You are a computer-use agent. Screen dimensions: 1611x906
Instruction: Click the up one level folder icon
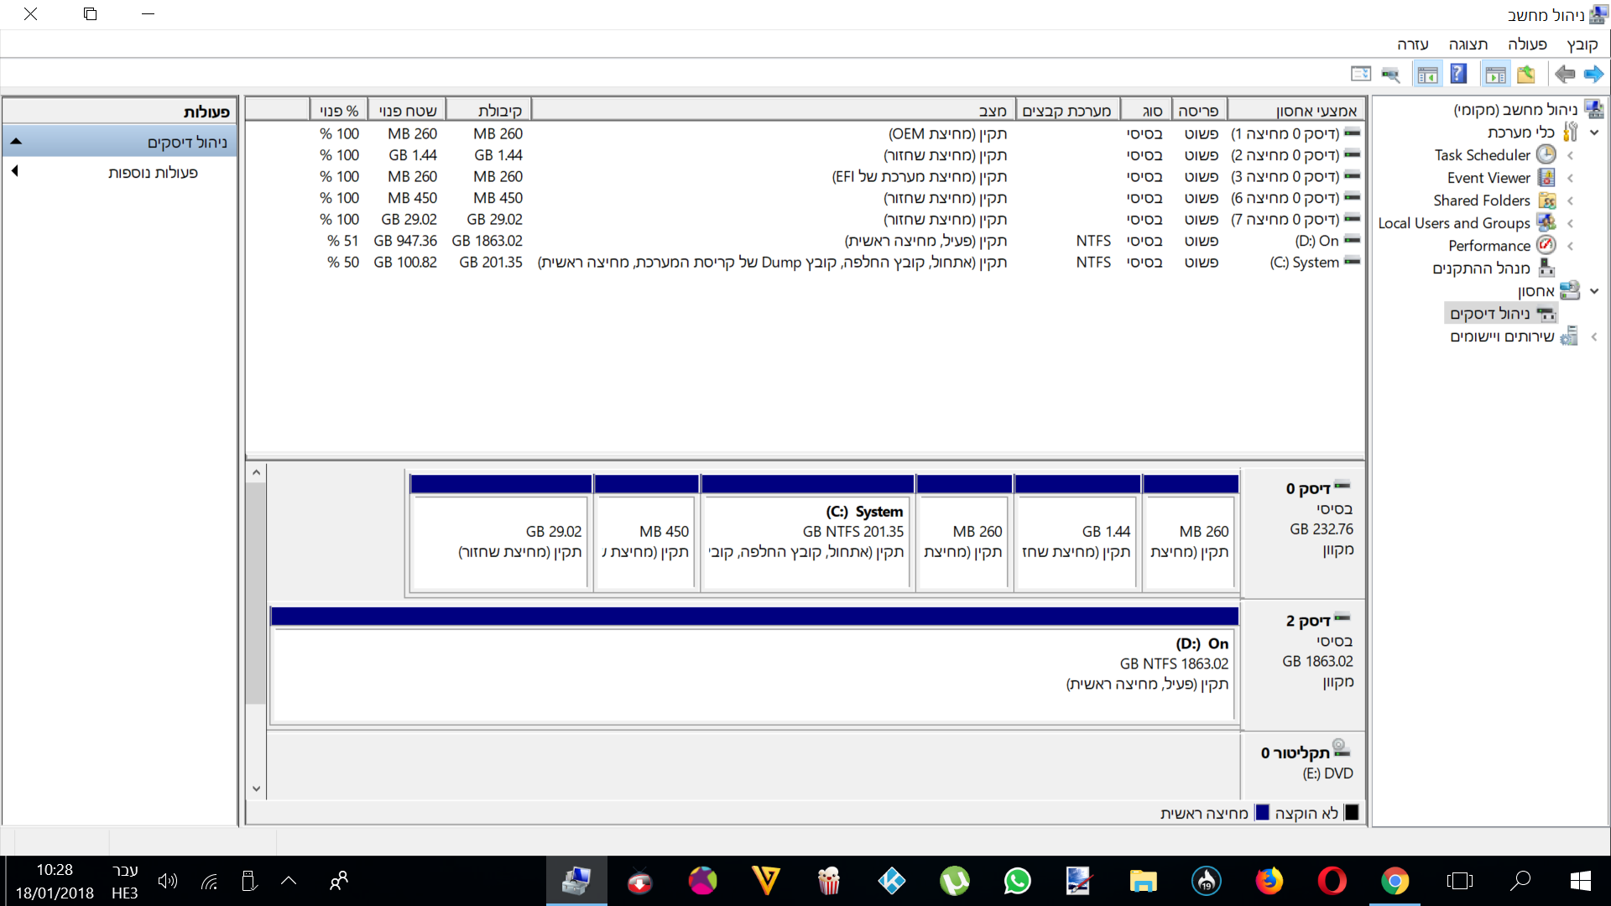pos(1526,75)
